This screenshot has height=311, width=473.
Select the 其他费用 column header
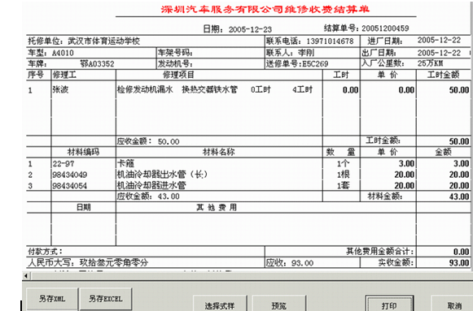[x=217, y=207]
